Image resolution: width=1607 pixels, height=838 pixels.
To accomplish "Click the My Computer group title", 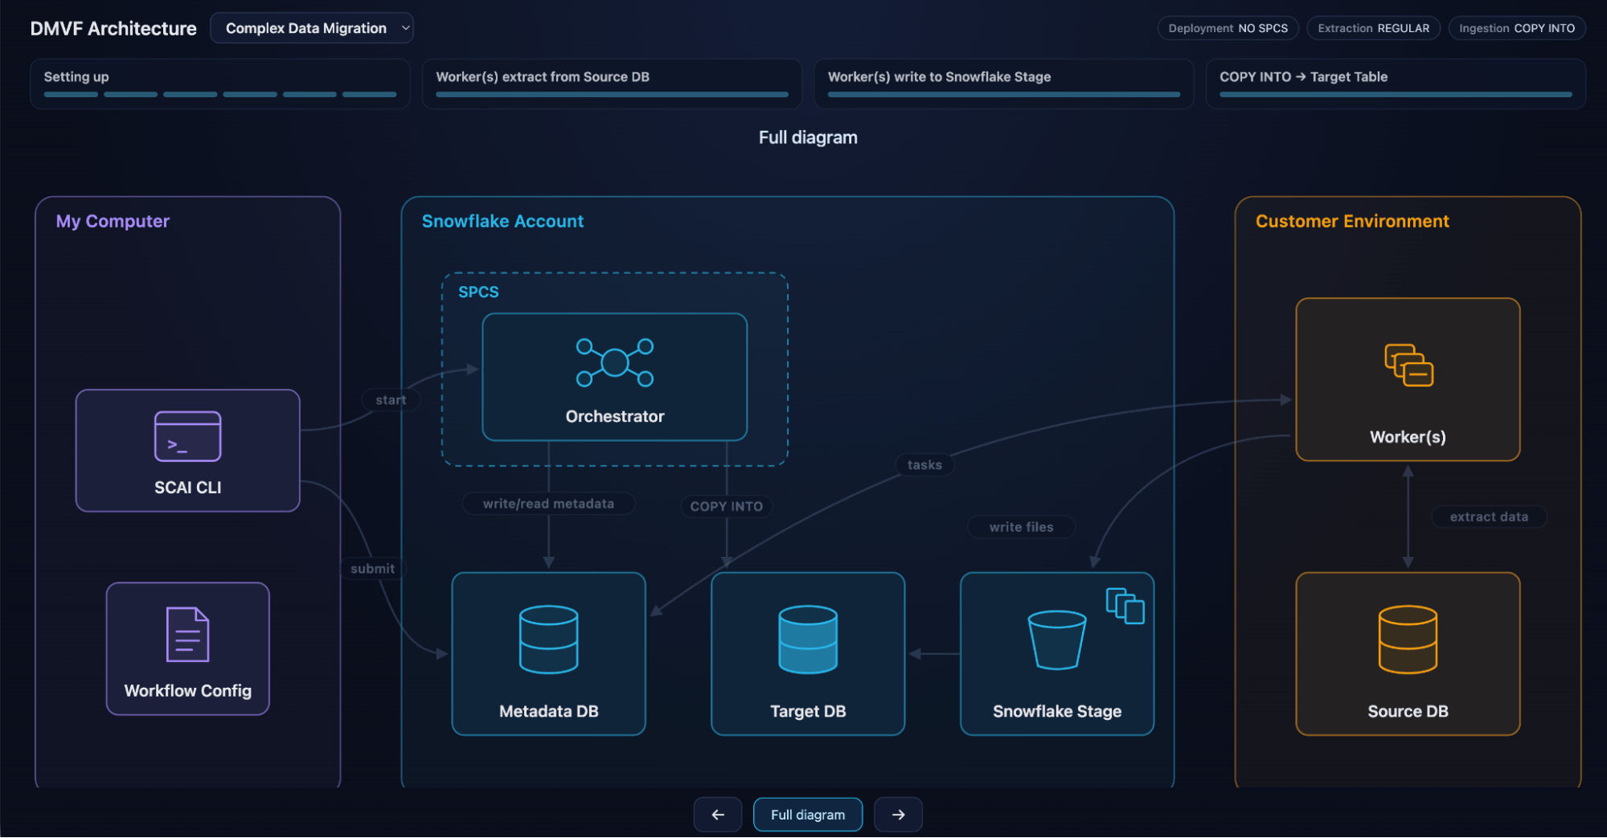I will point(113,221).
